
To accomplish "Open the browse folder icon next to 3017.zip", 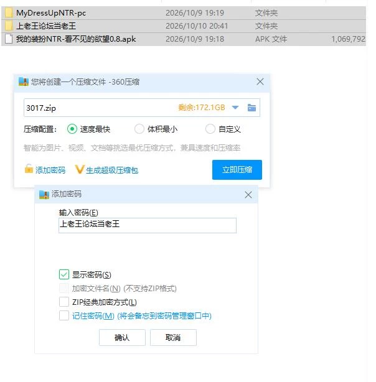I will tap(251, 108).
